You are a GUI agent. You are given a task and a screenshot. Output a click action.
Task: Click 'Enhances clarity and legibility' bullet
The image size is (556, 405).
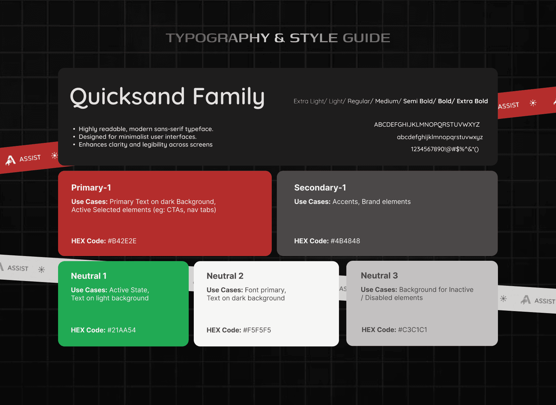click(145, 145)
